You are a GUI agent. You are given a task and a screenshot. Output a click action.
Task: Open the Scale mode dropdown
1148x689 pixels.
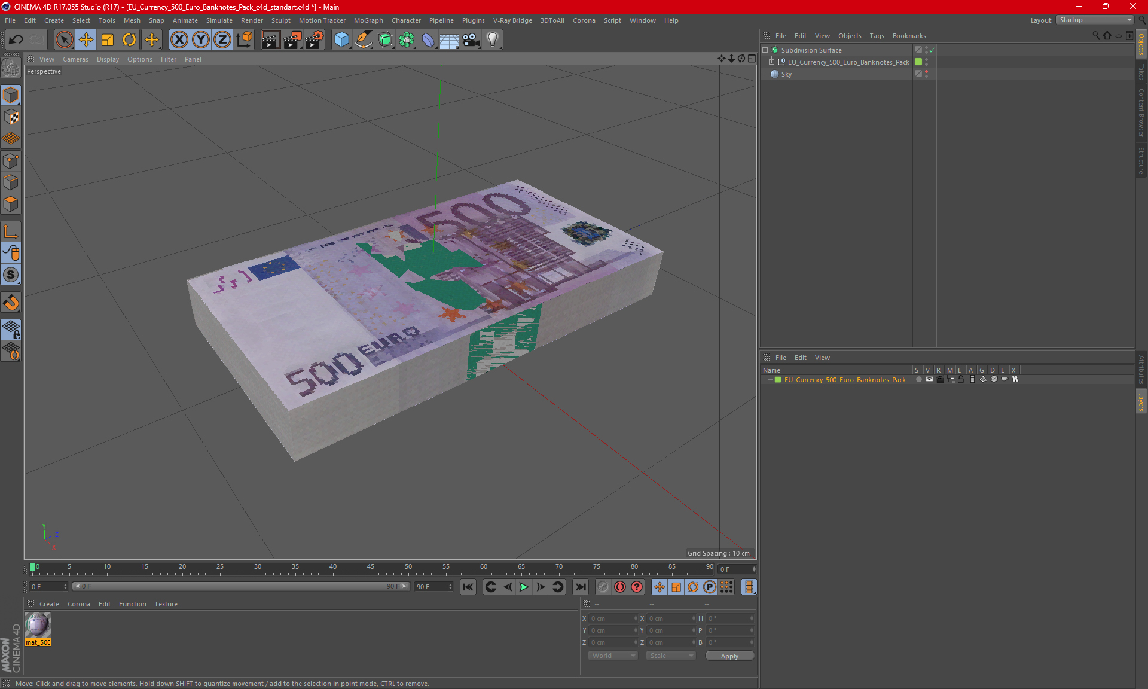click(671, 656)
